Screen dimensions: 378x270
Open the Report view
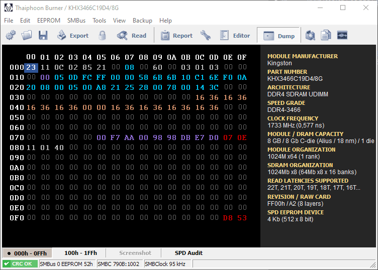pyautogui.click(x=176, y=35)
